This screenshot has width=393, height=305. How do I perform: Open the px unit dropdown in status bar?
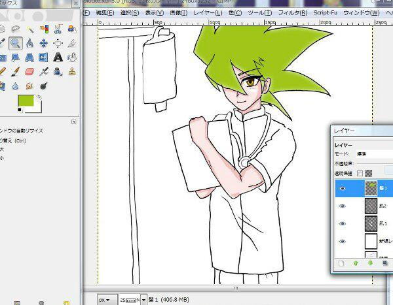click(x=107, y=300)
